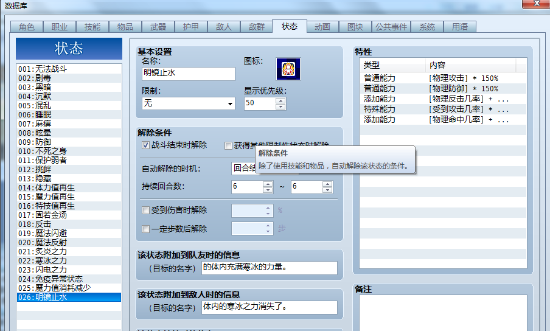Select state 011:保护弱者 in list
Viewport: 550px width, 331px height.
pyautogui.click(x=69, y=160)
